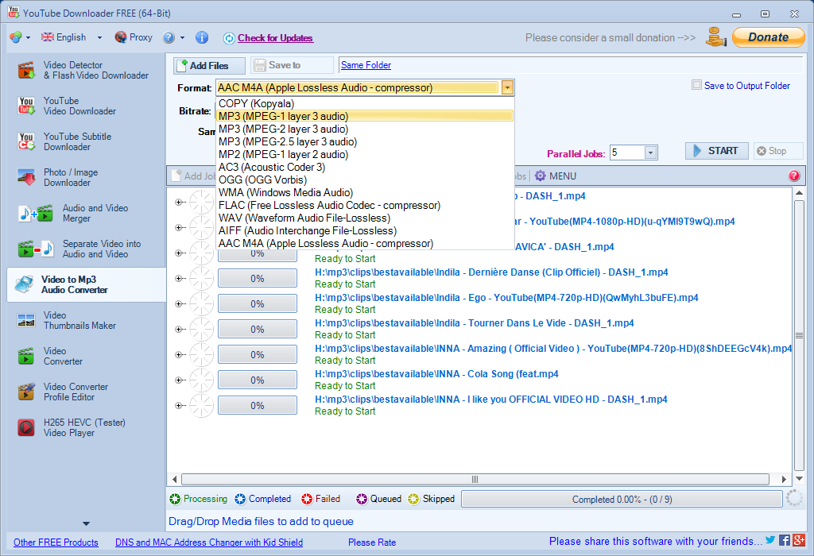814x556 pixels.
Task: Choose FLAC lossless format option
Action: pos(365,206)
